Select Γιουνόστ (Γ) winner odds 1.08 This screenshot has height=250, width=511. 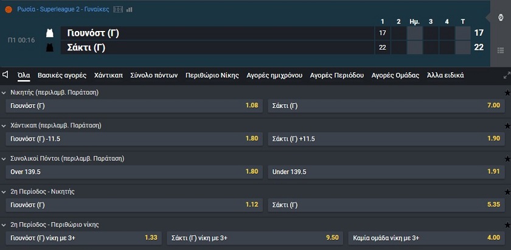(134, 106)
